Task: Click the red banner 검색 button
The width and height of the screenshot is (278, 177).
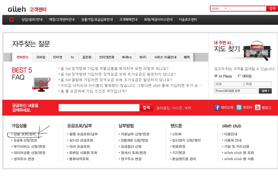Action: pos(146,108)
